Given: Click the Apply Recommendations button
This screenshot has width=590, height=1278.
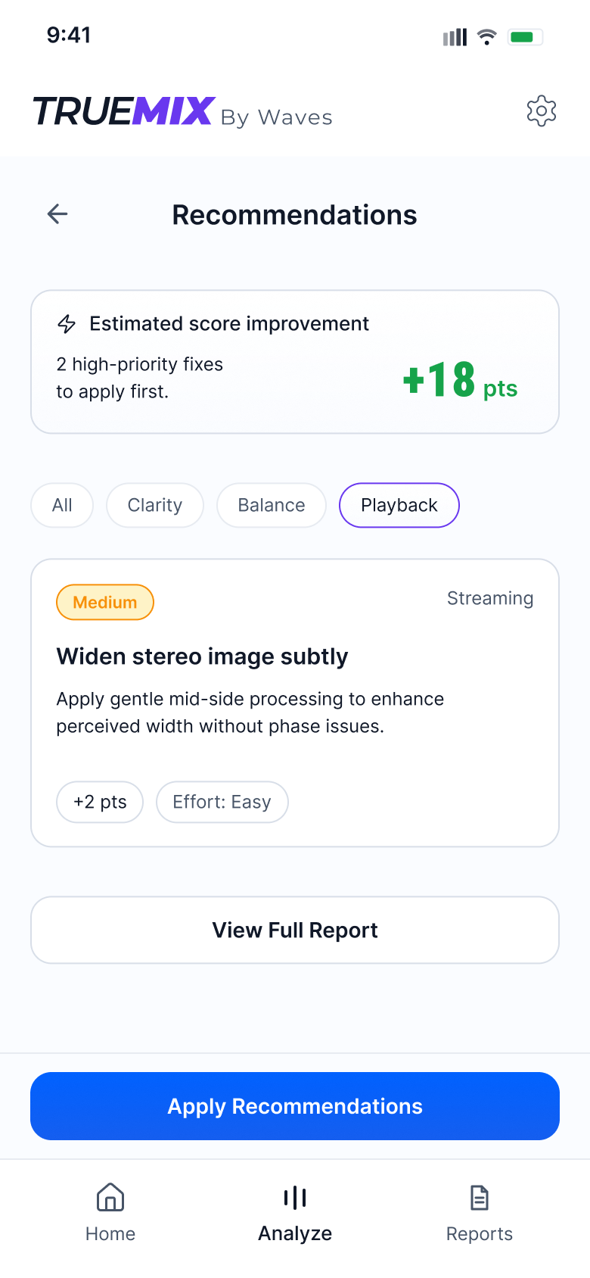Looking at the screenshot, I should [x=295, y=1106].
